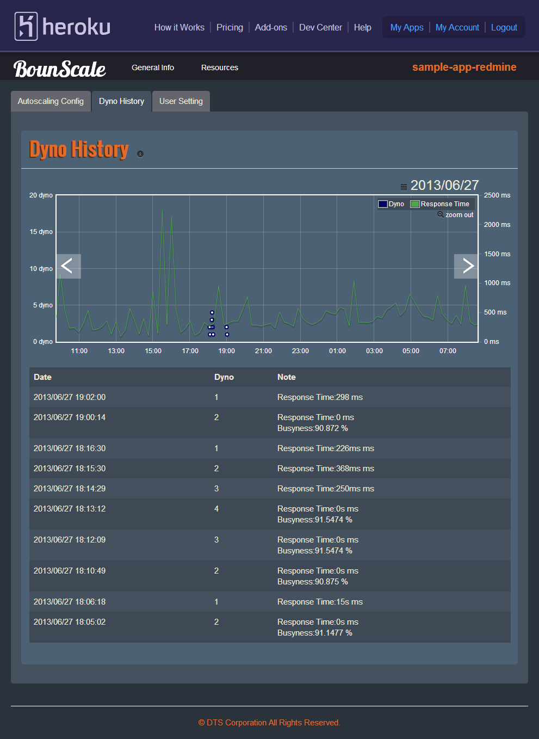Select row 2013/06/27 18:14:29
The width and height of the screenshot is (539, 739).
[x=270, y=489]
